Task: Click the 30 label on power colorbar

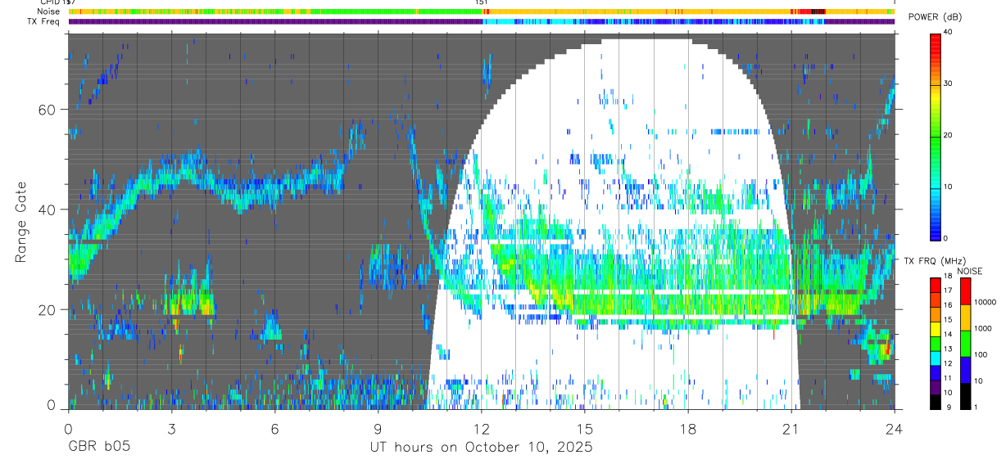Action: (x=949, y=83)
